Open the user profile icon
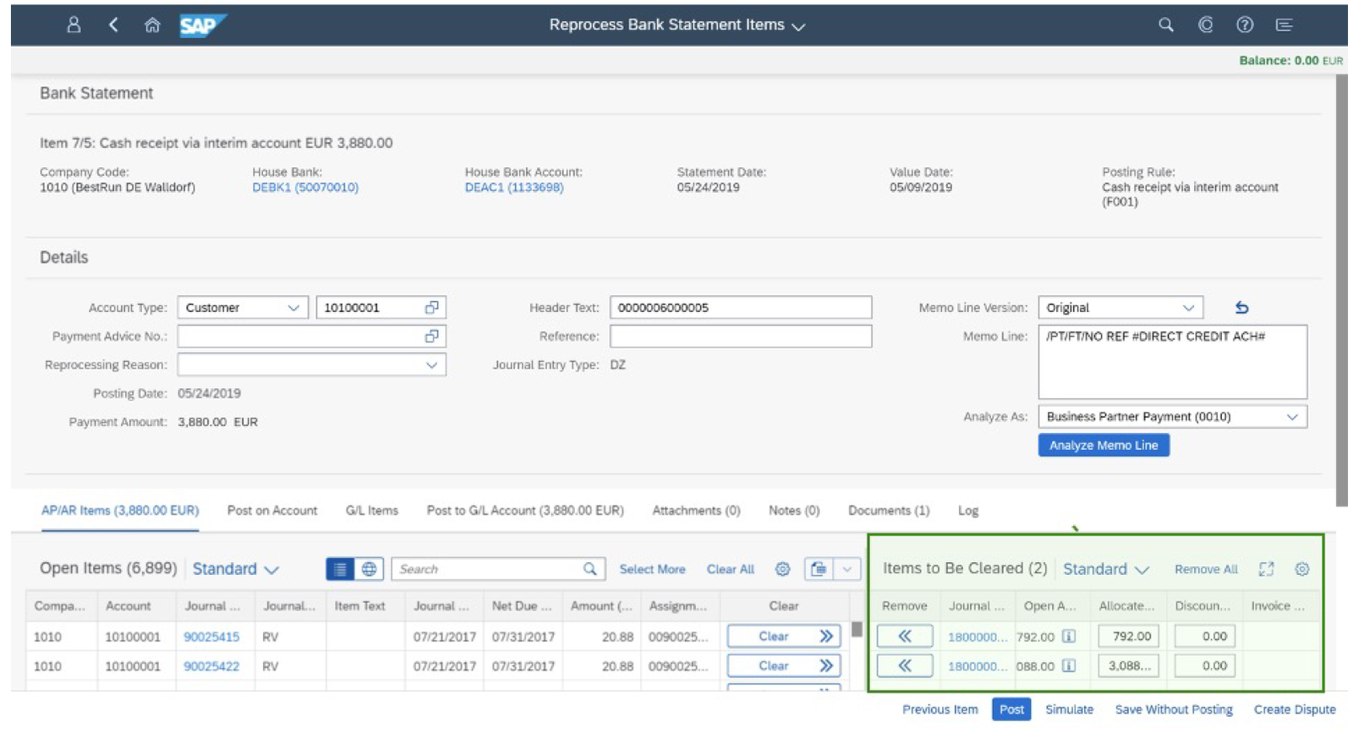The width and height of the screenshot is (1353, 733). 74,25
